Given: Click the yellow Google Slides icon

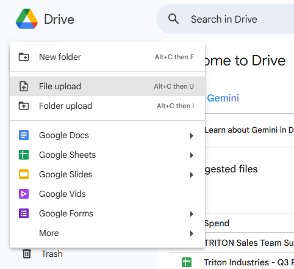Looking at the screenshot, I should pos(24,174).
